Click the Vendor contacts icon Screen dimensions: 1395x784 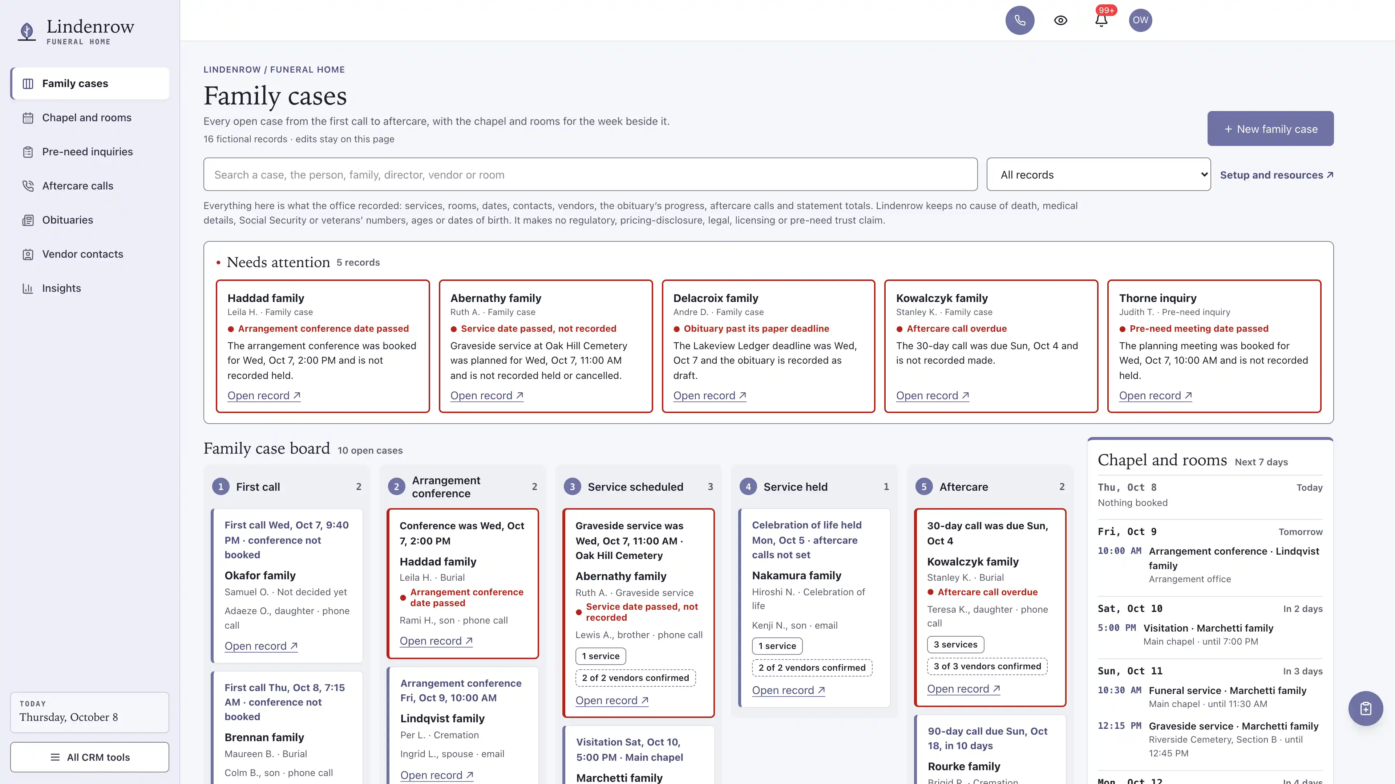pyautogui.click(x=28, y=254)
